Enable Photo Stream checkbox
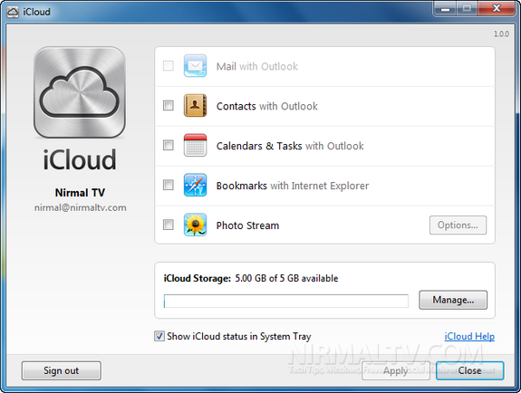521x393 pixels. pos(169,225)
